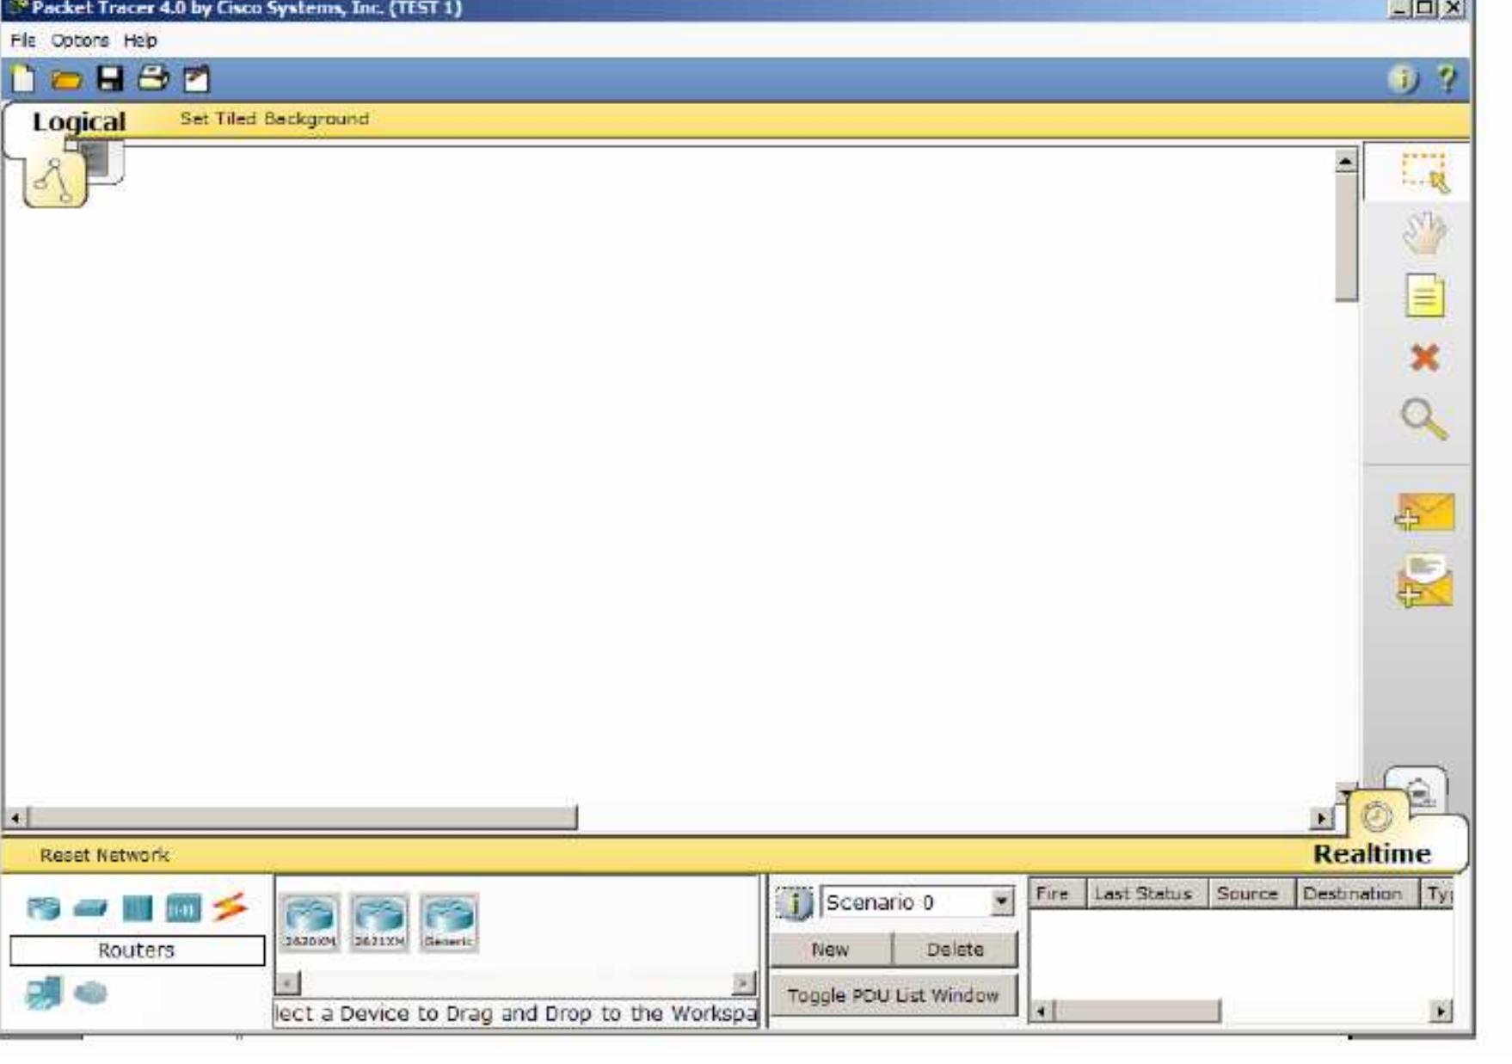Select the Connections lightning bolt icon
The width and height of the screenshot is (1512, 1064).
(230, 907)
